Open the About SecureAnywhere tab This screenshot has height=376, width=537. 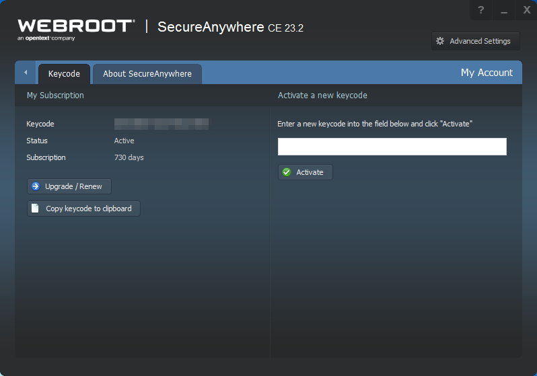[147, 73]
